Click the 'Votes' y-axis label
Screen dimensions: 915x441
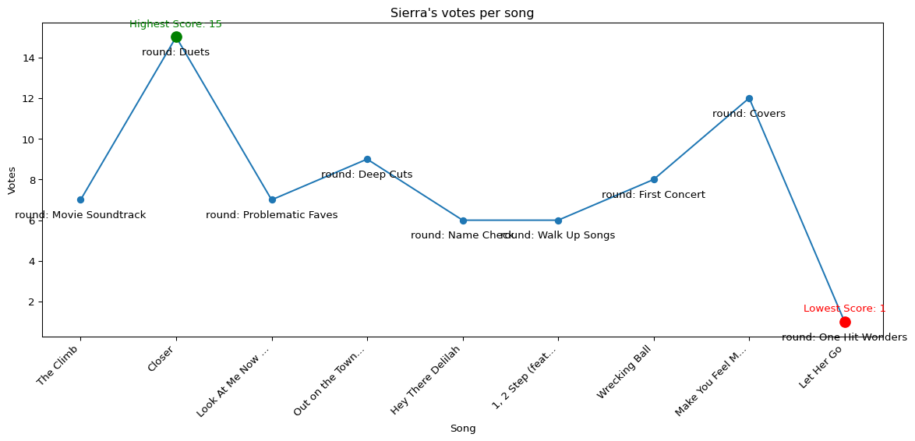[x=12, y=180]
